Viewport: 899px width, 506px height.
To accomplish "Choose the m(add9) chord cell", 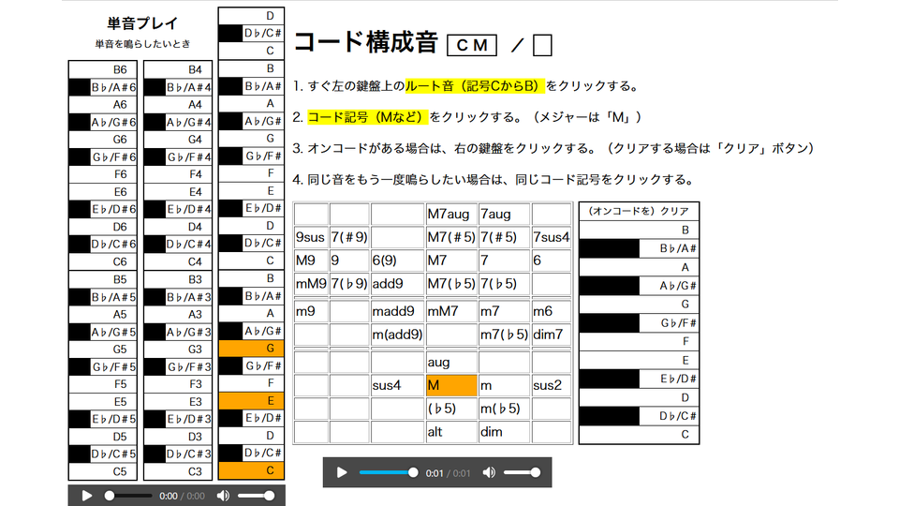I will pyautogui.click(x=397, y=335).
